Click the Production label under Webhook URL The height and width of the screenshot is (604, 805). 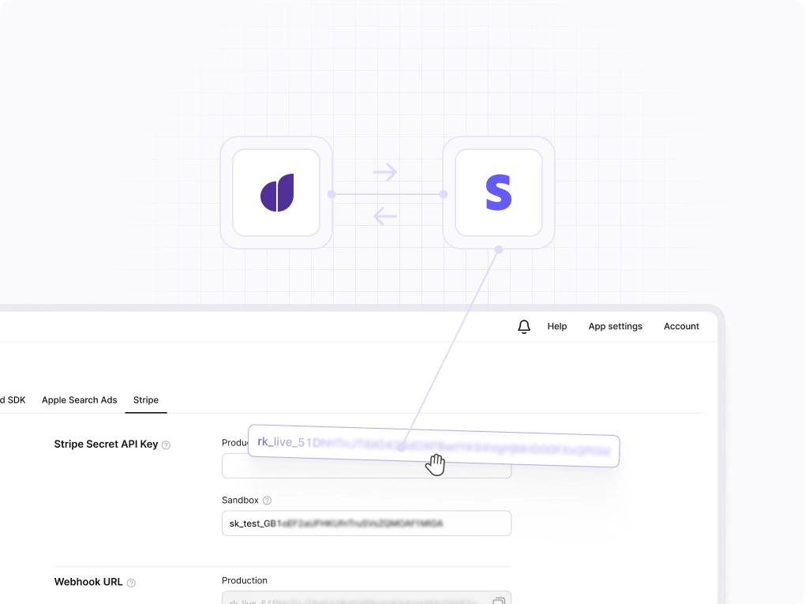coord(245,580)
